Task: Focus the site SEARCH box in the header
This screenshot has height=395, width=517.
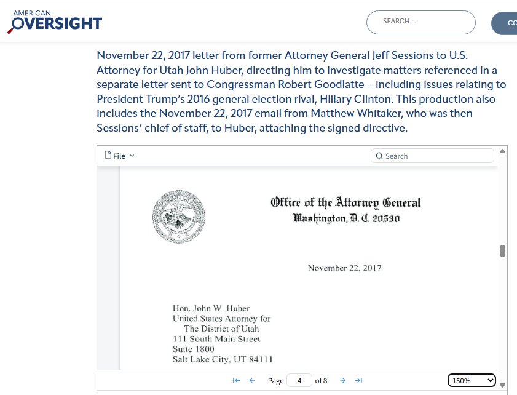Action: (x=420, y=22)
